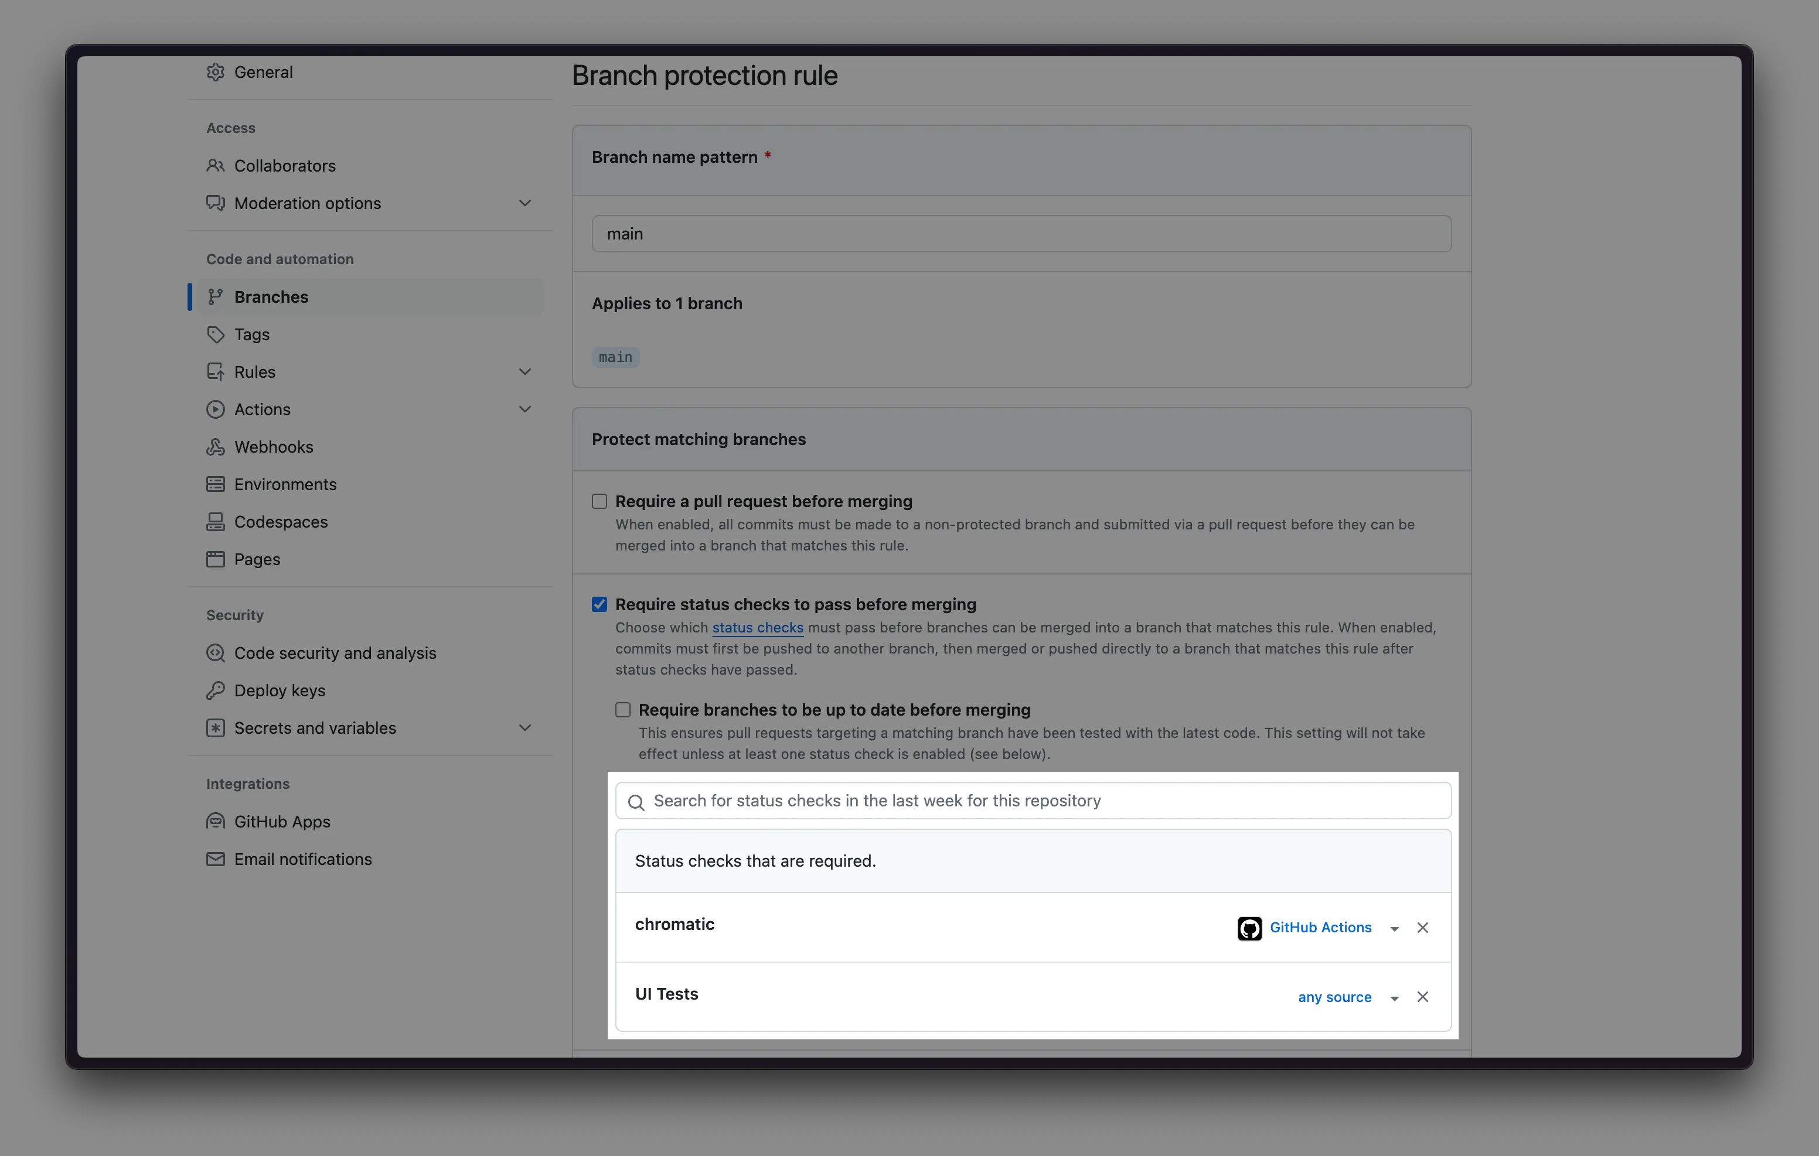Uncheck Require status checks to pass

(599, 604)
